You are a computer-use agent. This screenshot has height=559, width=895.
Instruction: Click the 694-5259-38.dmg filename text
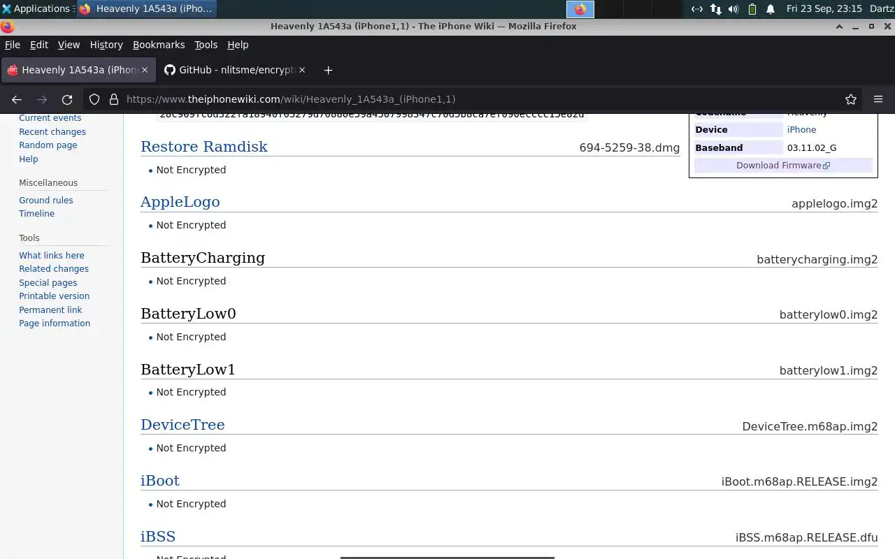click(x=629, y=148)
